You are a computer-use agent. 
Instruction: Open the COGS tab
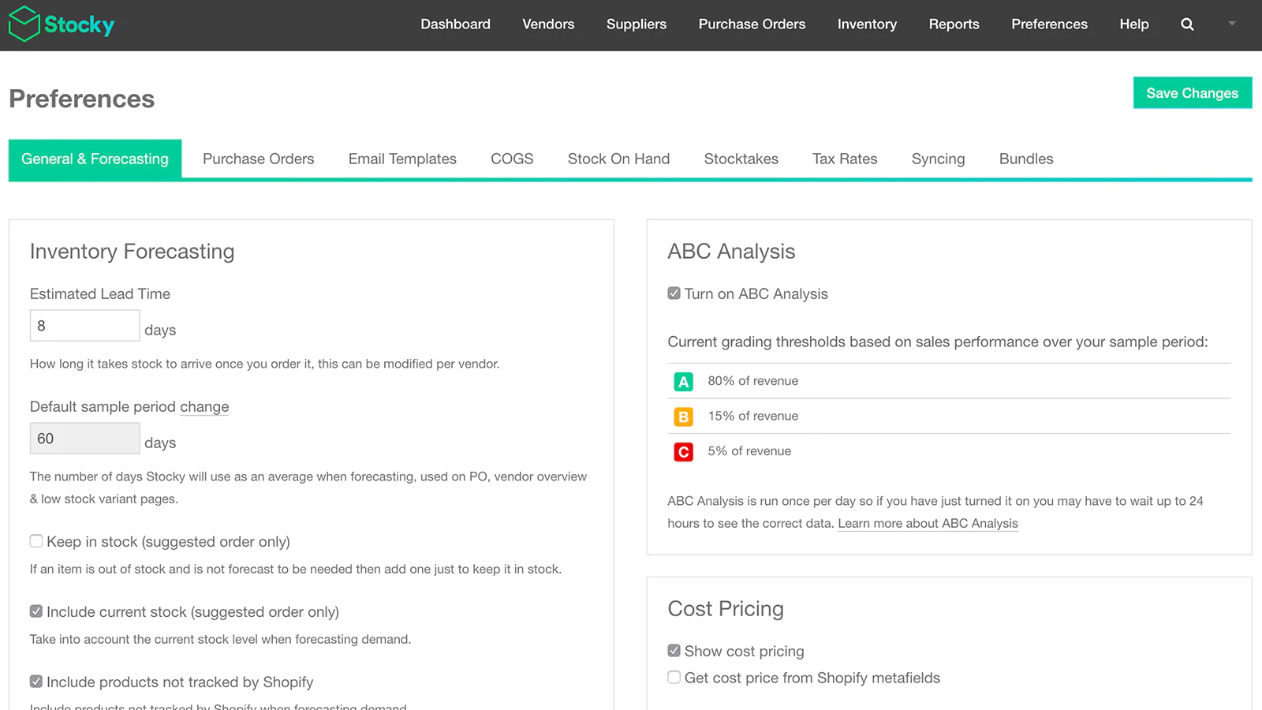[512, 159]
